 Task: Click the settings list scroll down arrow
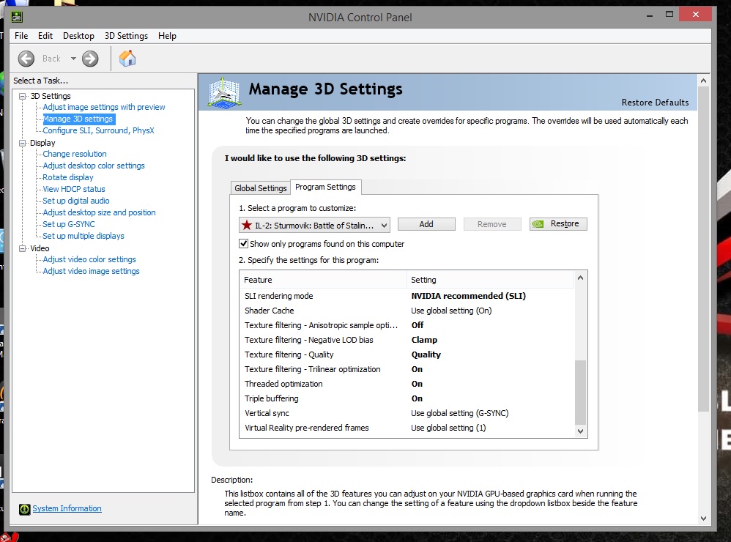click(580, 431)
